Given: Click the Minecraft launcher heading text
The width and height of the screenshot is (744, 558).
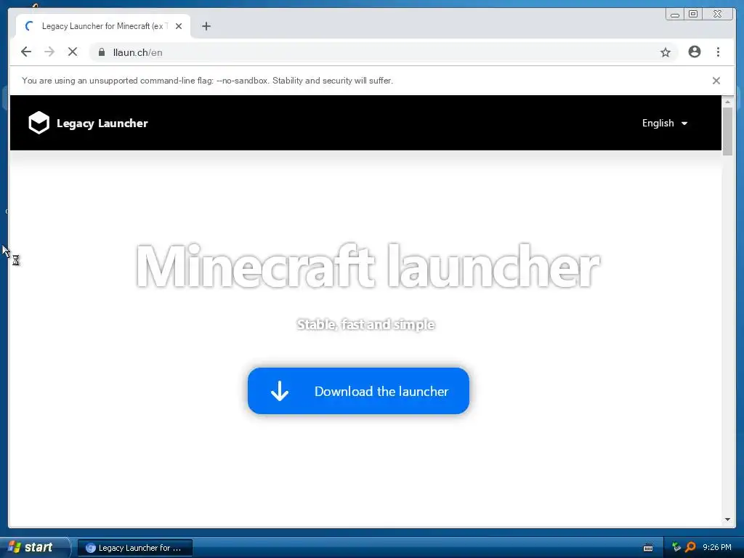Looking at the screenshot, I should point(368,267).
